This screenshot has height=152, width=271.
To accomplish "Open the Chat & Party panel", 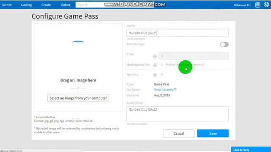I will (251, 149).
